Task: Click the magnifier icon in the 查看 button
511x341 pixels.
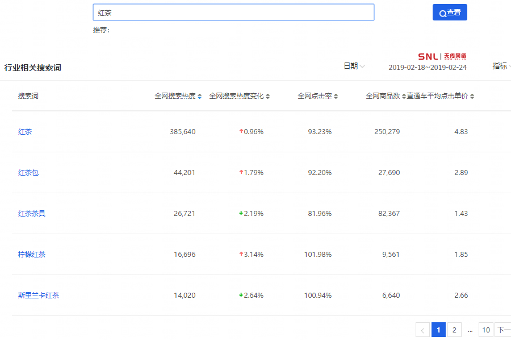Action: pyautogui.click(x=442, y=12)
